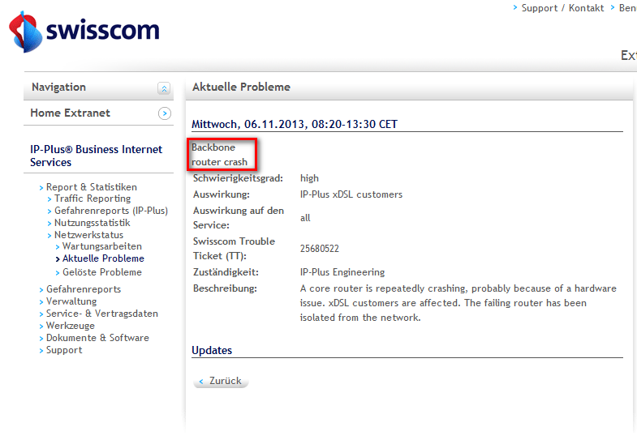Image resolution: width=637 pixels, height=444 pixels.
Task: Collapse the Navigation panel arrow icon
Action: point(164,88)
